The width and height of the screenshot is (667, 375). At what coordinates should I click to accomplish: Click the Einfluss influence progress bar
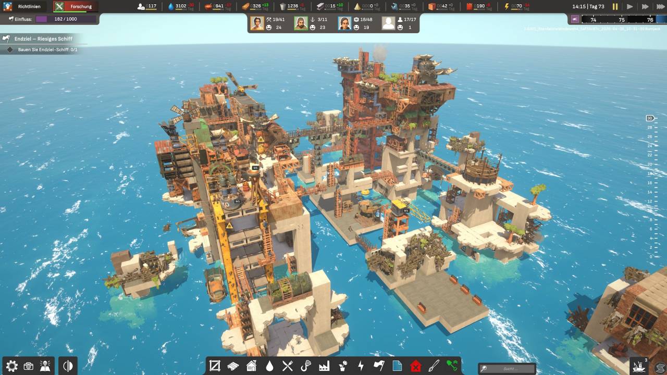click(66, 19)
